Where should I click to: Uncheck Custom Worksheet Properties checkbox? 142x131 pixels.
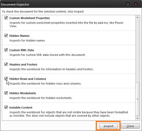6,18
